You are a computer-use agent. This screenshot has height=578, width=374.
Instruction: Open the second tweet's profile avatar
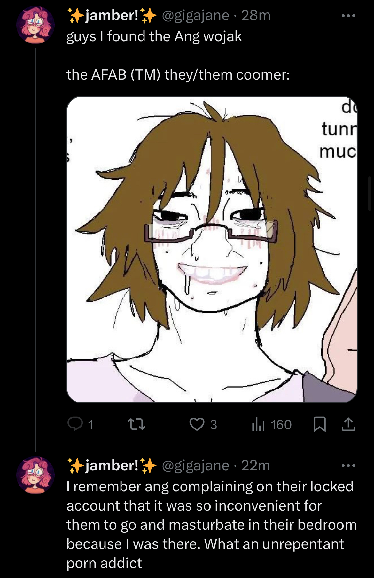[35, 475]
